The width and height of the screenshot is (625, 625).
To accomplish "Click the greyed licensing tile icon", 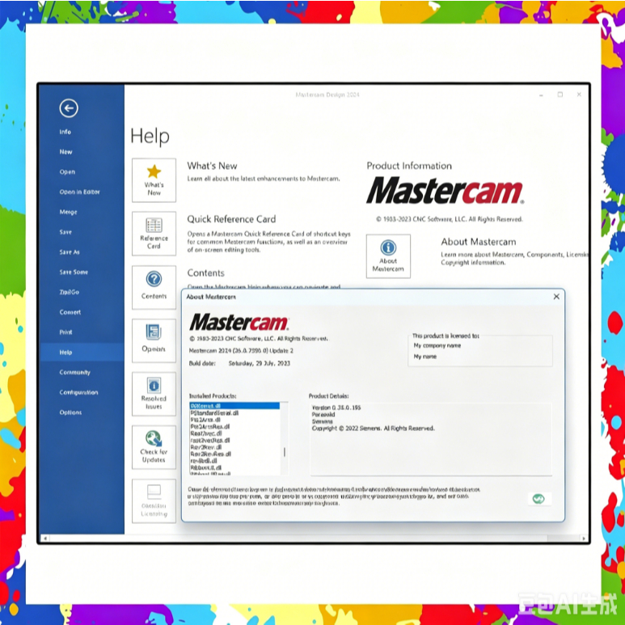I will pos(154,492).
